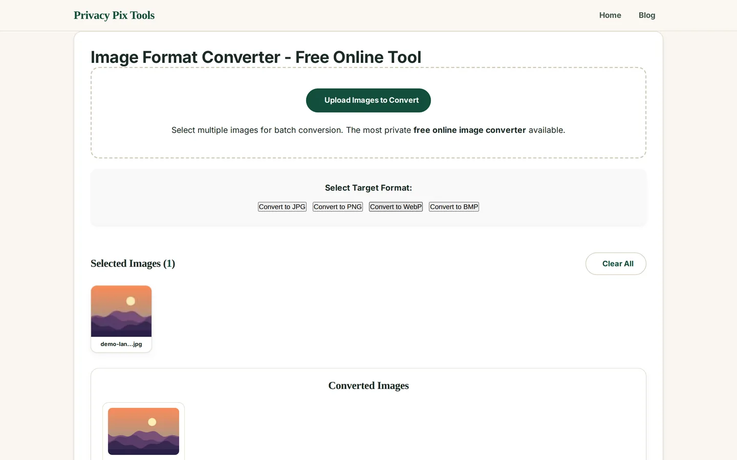This screenshot has height=460, width=737.
Task: Click the Select Target Format label
Action: pos(368,188)
